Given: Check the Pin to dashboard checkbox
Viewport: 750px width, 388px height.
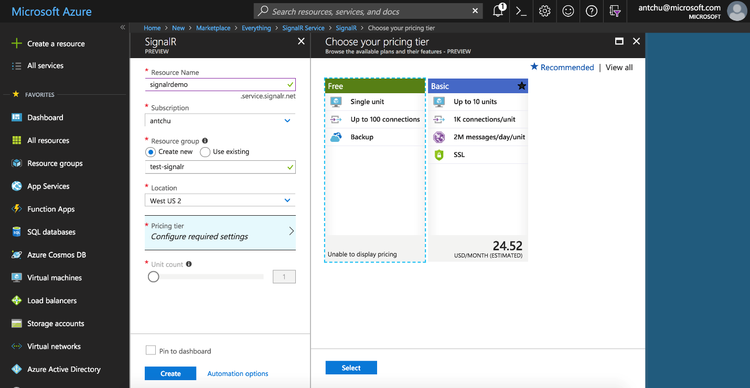Looking at the screenshot, I should click(151, 350).
